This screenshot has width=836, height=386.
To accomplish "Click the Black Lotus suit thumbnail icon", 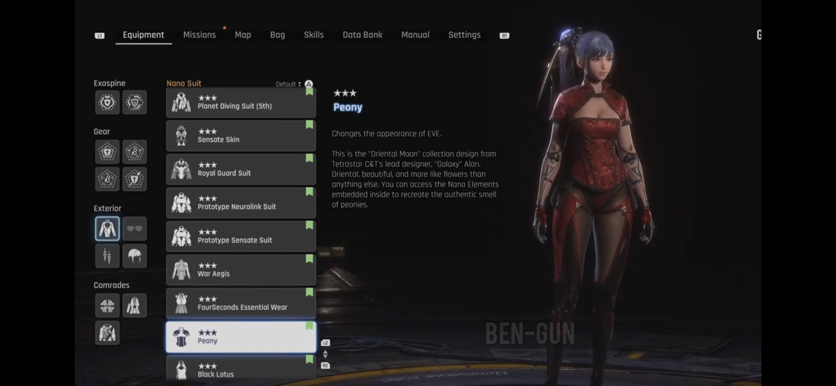I will (181, 370).
